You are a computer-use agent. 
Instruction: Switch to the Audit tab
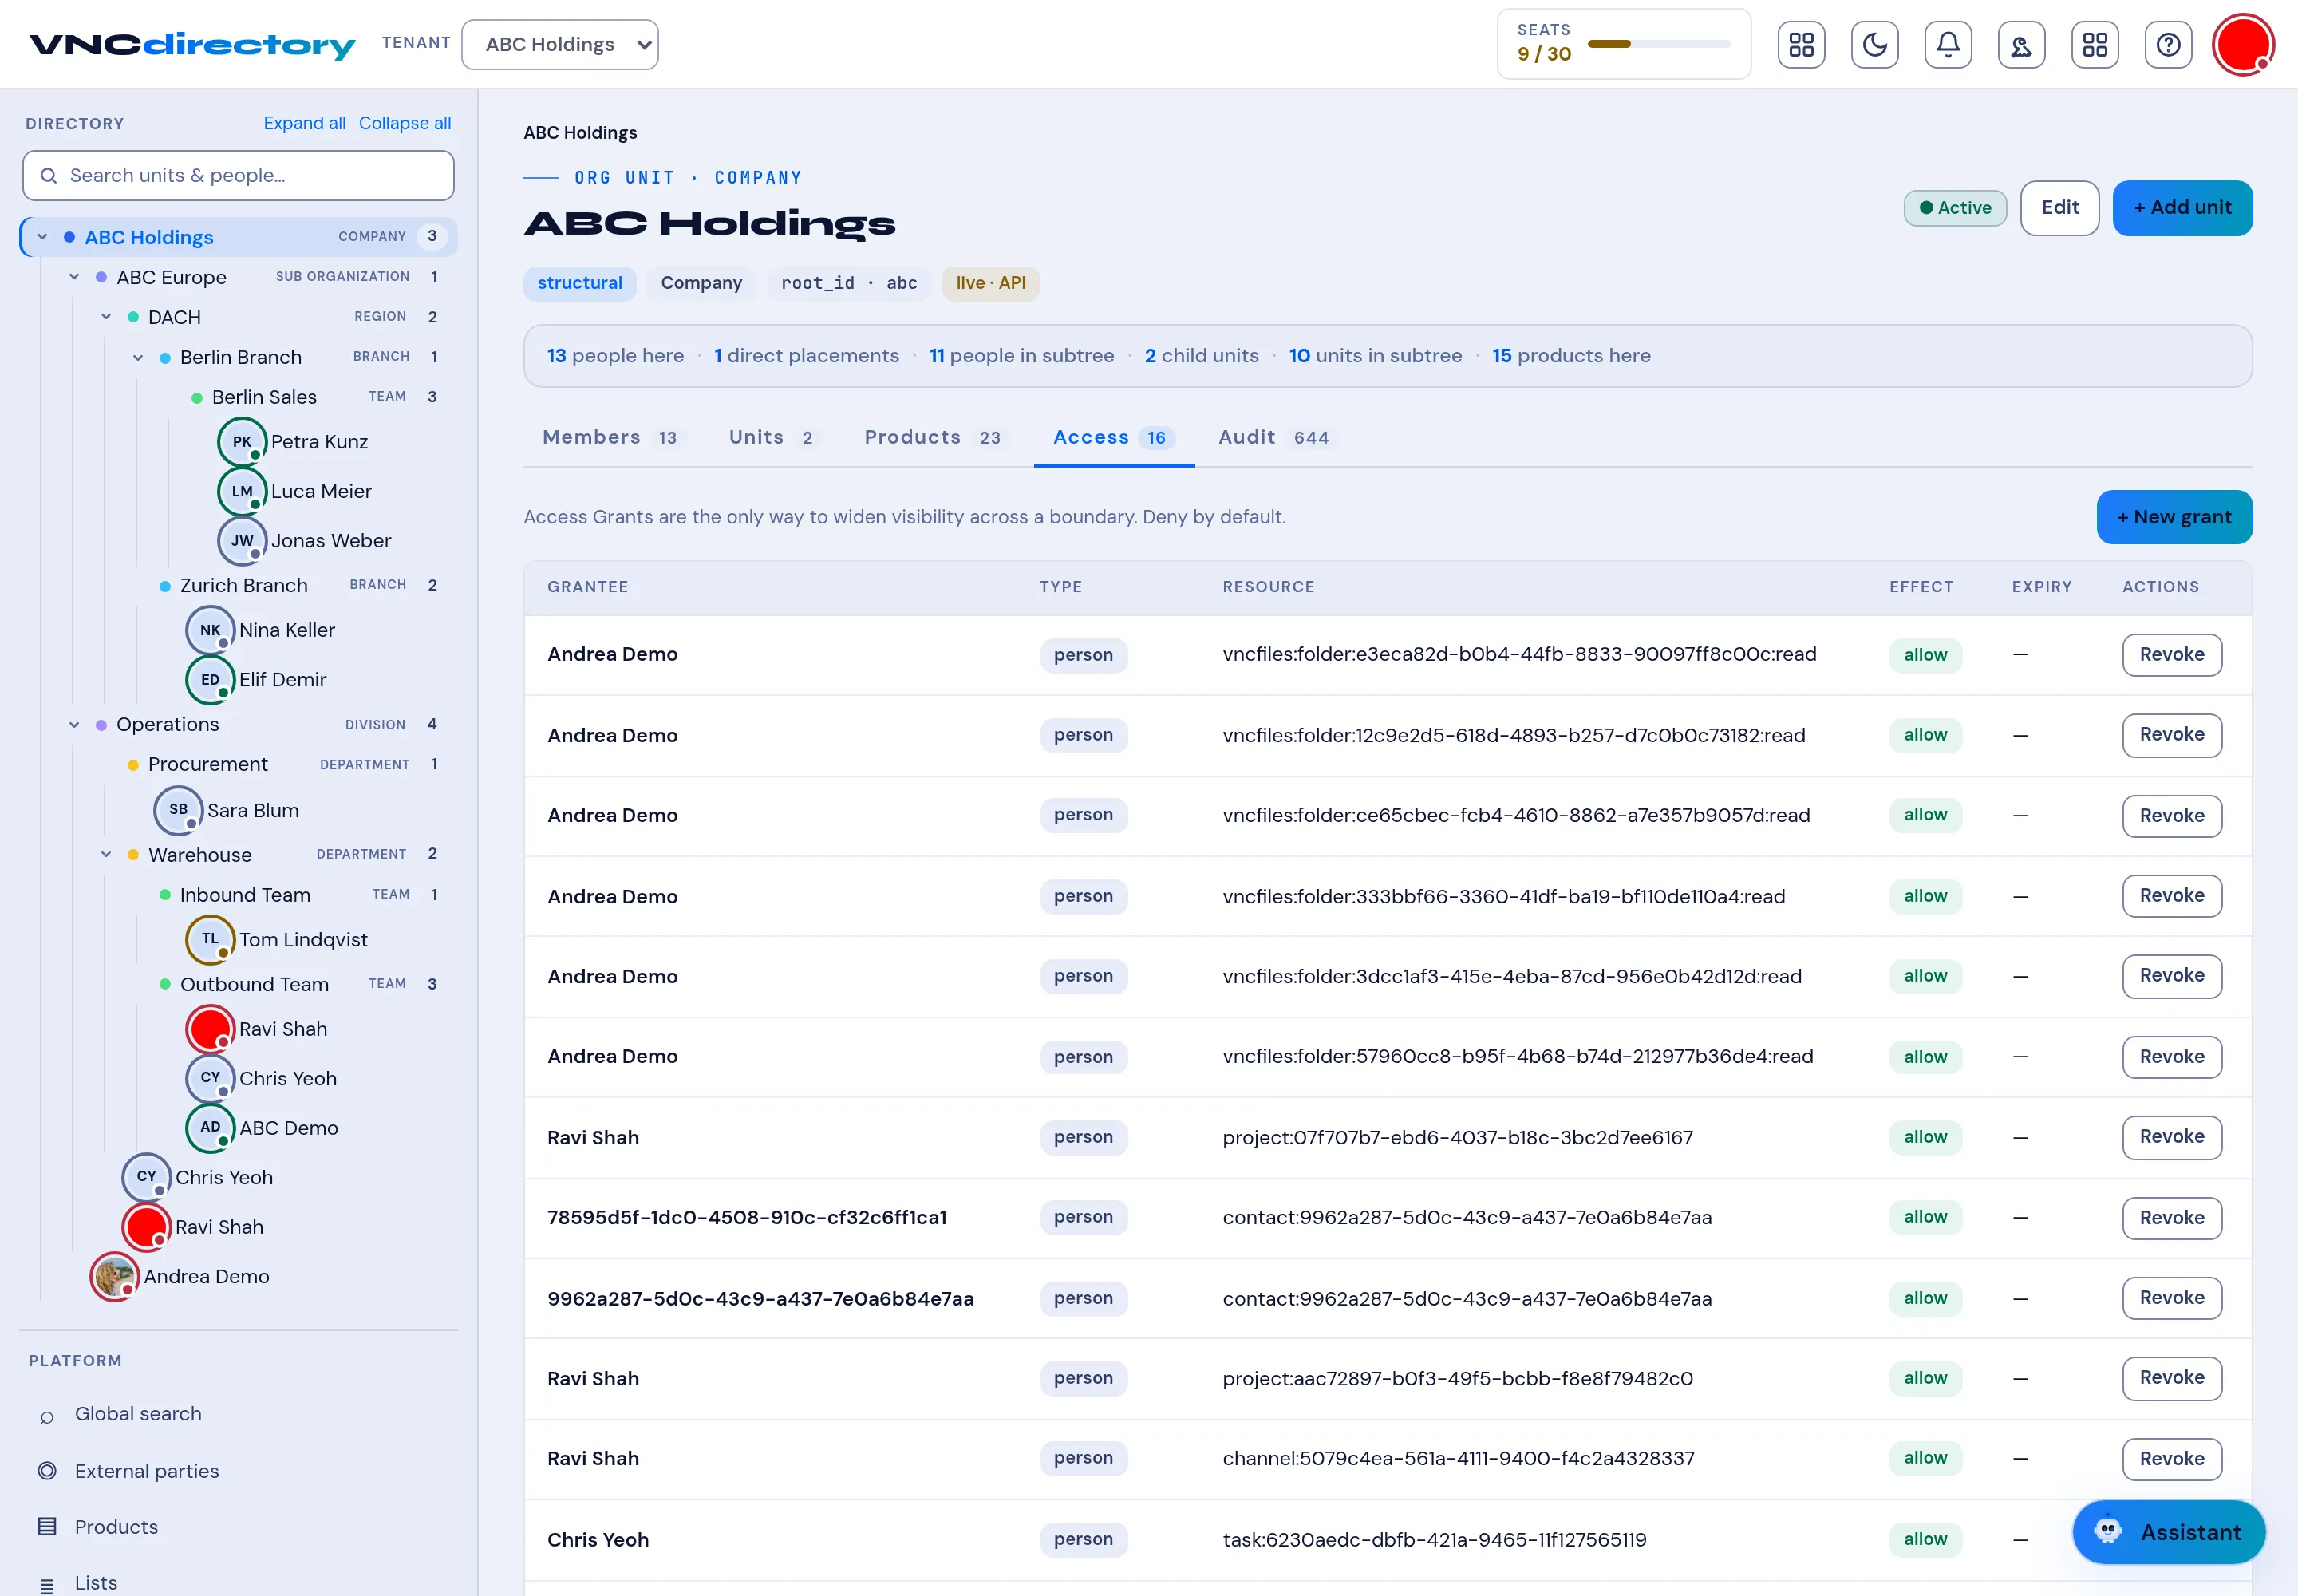1274,438
